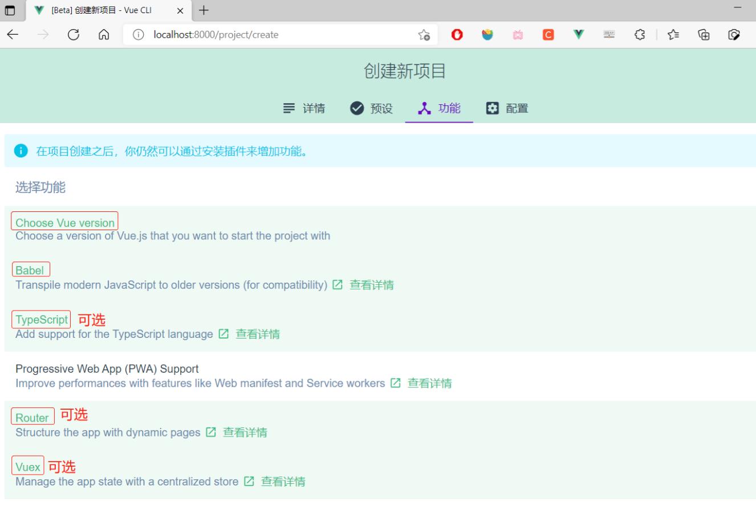Viewport: 756px width, 506px height.
Task: Switch to the 配置 tab
Action: 507,108
